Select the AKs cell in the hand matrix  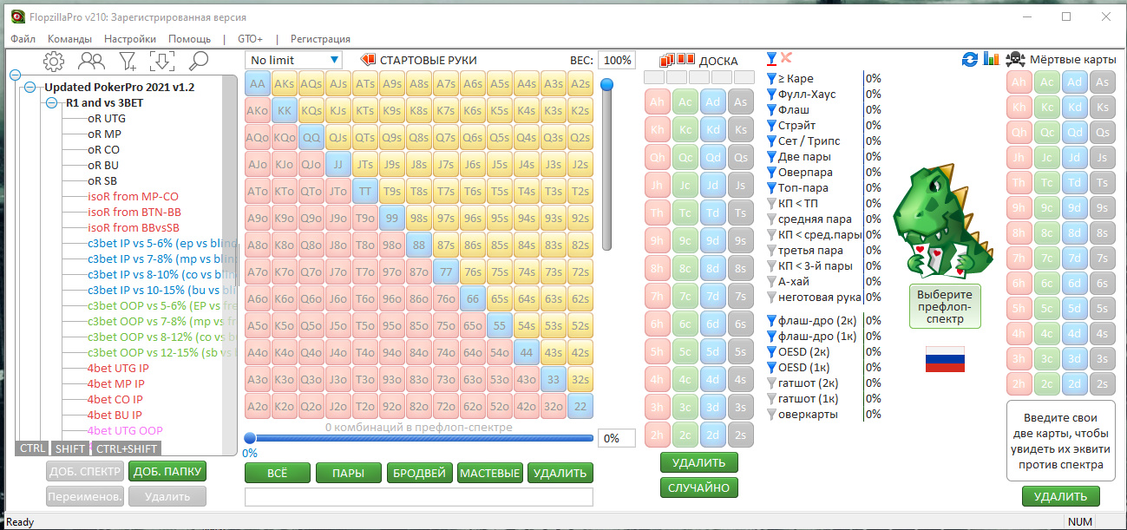tap(285, 84)
